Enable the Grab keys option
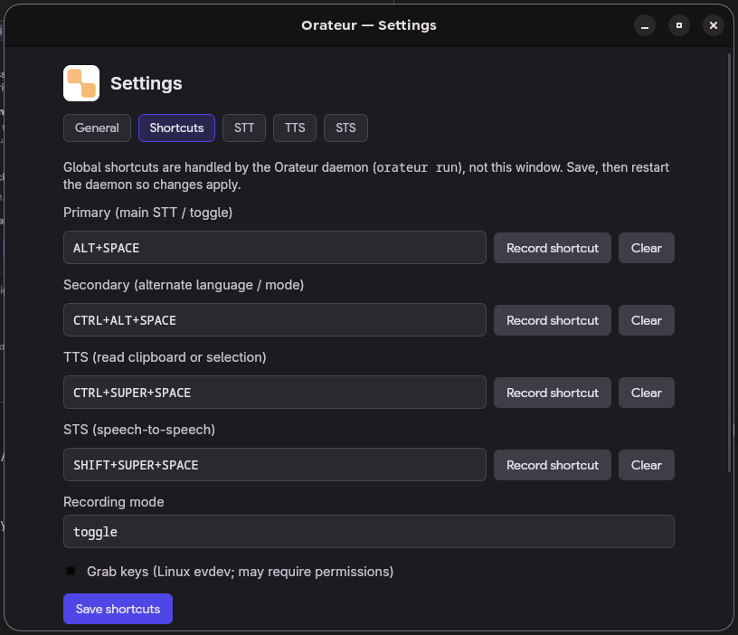 point(70,570)
